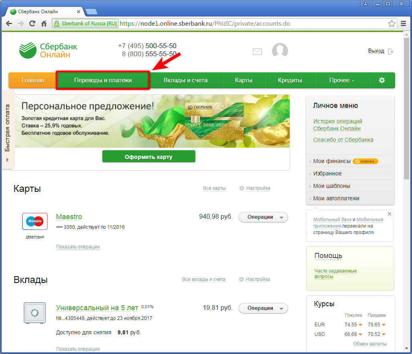Go to browser home page icon
Screen dimensions: 412x354
click(44, 24)
